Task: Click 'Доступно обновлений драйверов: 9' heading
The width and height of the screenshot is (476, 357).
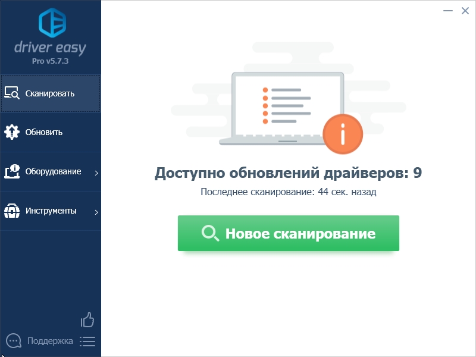Action: coord(289,173)
